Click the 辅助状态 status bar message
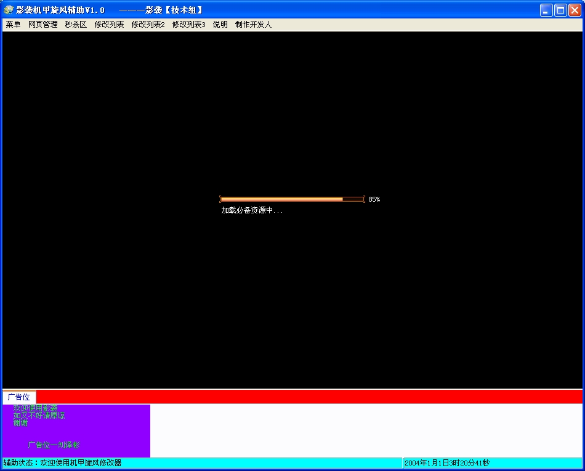Screen dimensions: 585x471 click(x=63, y=463)
